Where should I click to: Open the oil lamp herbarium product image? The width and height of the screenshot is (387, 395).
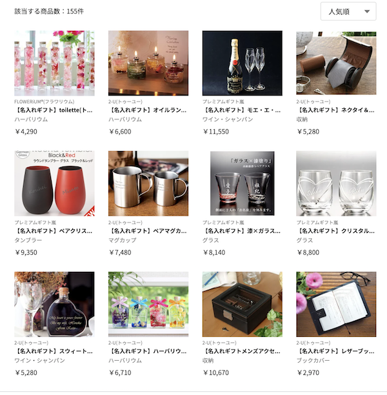tap(148, 63)
